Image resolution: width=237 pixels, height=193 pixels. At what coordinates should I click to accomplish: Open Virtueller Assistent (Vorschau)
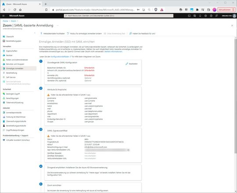point(18,140)
